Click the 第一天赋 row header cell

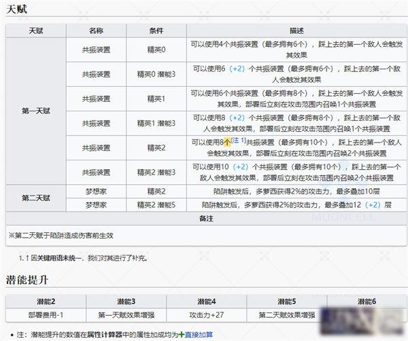(x=36, y=111)
